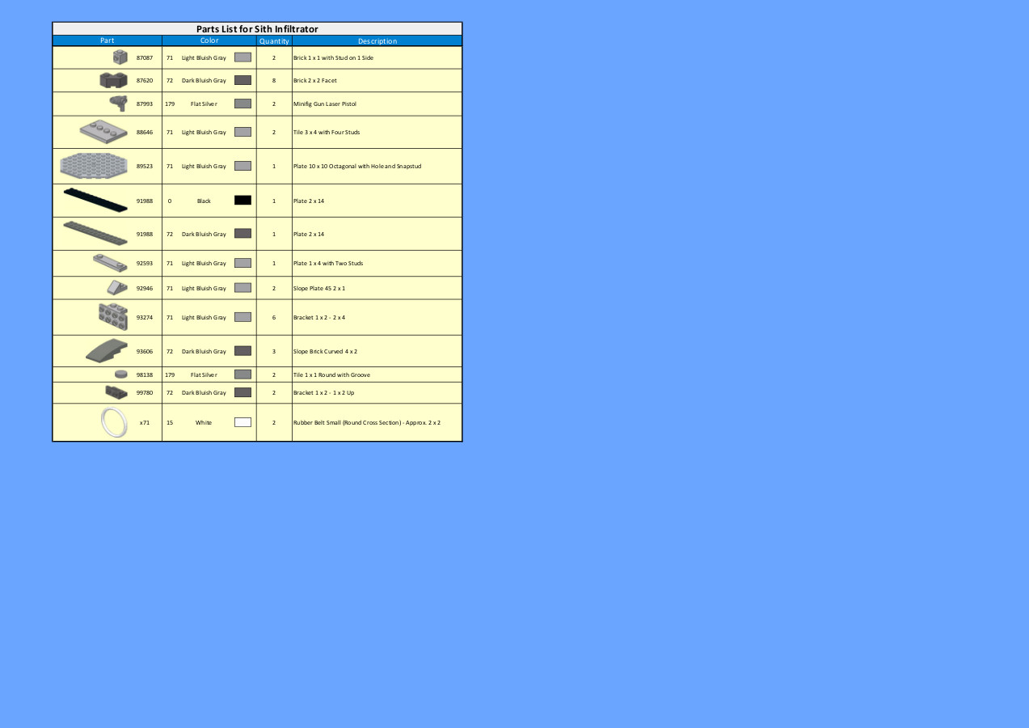Select part number 88646

pos(145,132)
